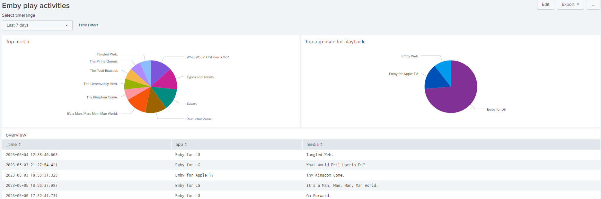Screen dimensions: 601x199
Task: Click the Emby Web chart label
Action: point(410,56)
